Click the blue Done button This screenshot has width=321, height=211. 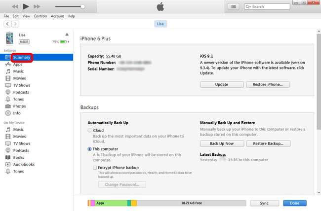pyautogui.click(x=295, y=203)
